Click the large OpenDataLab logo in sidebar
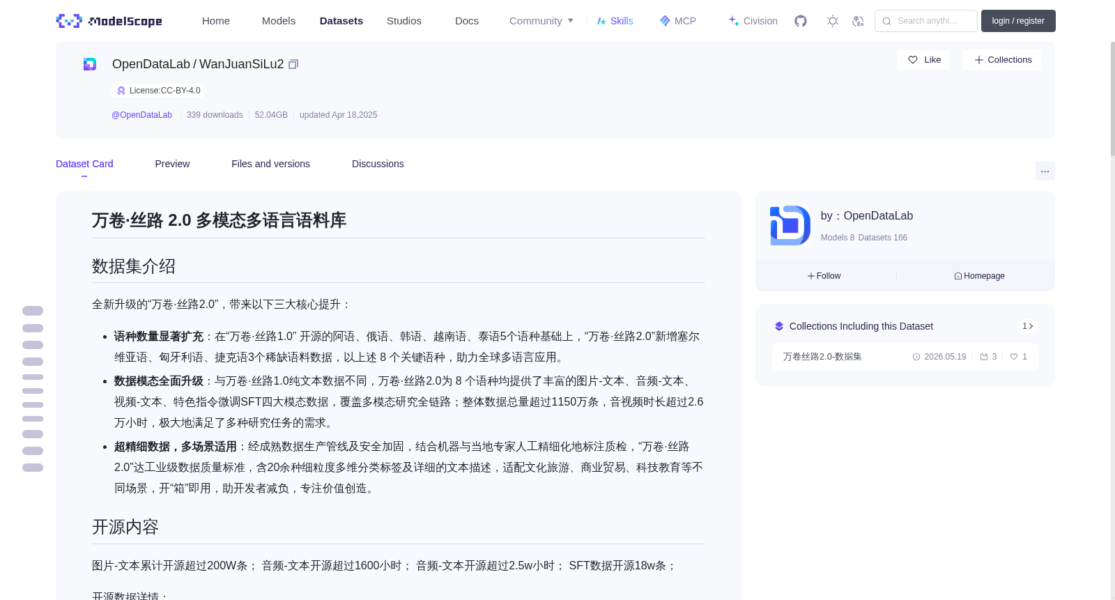This screenshot has width=1115, height=600. (790, 225)
